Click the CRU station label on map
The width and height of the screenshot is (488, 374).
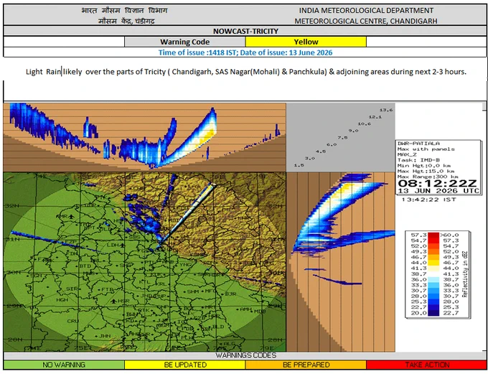[73, 321]
